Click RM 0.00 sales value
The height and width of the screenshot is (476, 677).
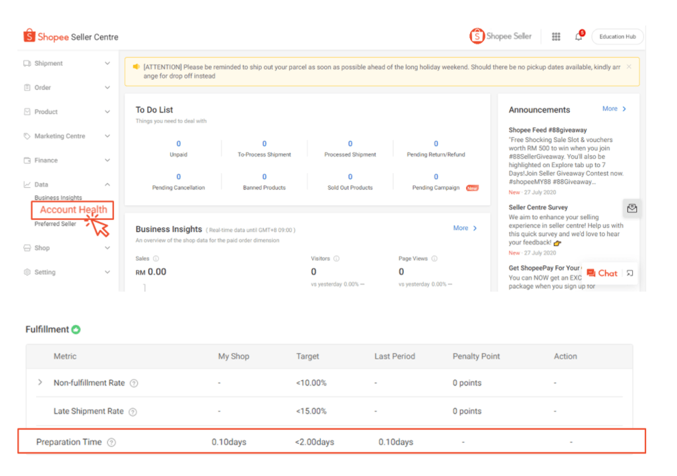tap(151, 272)
